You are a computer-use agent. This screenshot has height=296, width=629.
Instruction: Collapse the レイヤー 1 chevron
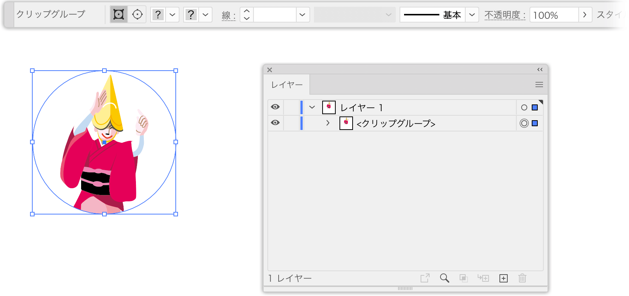[312, 107]
